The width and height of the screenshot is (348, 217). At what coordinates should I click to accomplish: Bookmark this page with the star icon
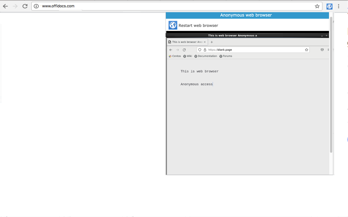coord(317,6)
